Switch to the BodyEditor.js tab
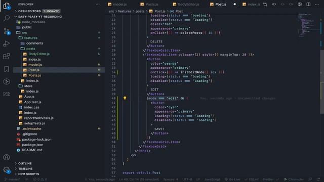The image size is (324, 182). [x=188, y=5]
